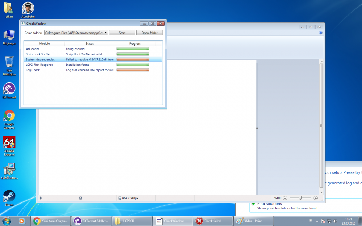The height and width of the screenshot is (226, 362).
Task: Click the Progress column header
Action: point(135,44)
